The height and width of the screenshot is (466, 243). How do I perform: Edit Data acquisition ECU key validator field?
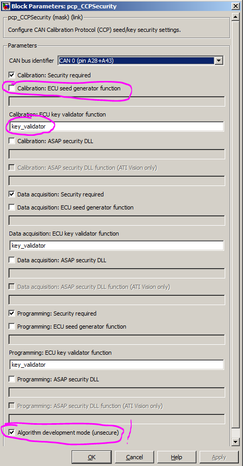pos(117,246)
